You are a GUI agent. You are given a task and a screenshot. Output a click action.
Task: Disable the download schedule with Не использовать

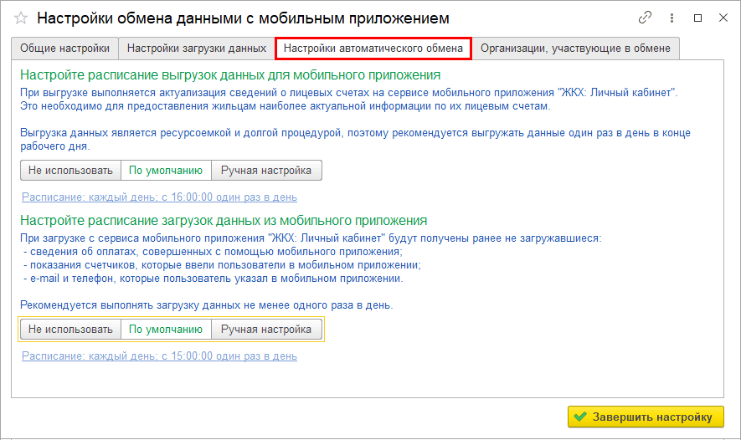tap(70, 329)
